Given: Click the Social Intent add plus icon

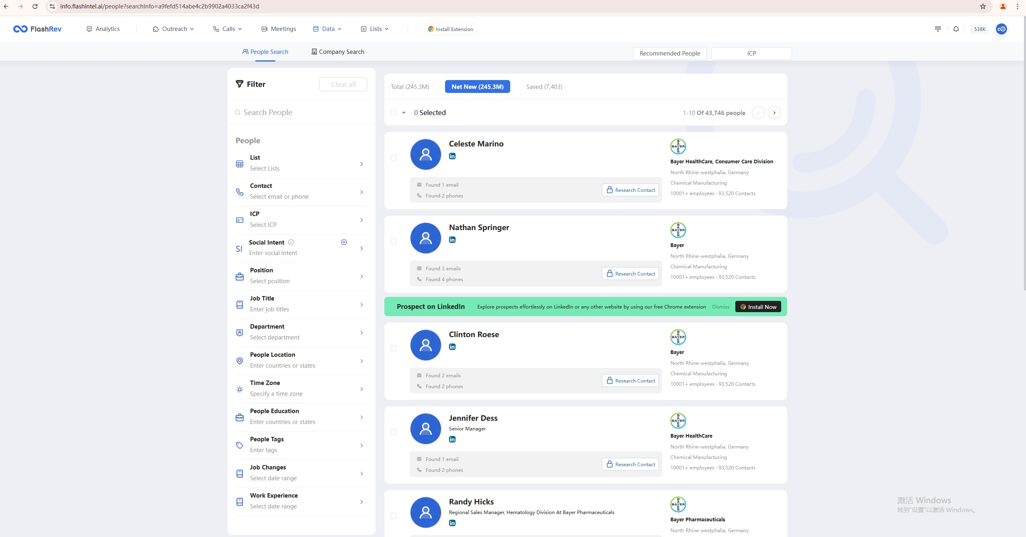Looking at the screenshot, I should [344, 242].
